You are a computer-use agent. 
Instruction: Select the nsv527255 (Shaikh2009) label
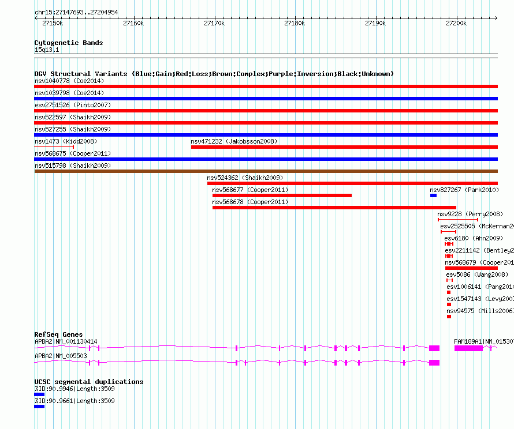pyautogui.click(x=73, y=129)
